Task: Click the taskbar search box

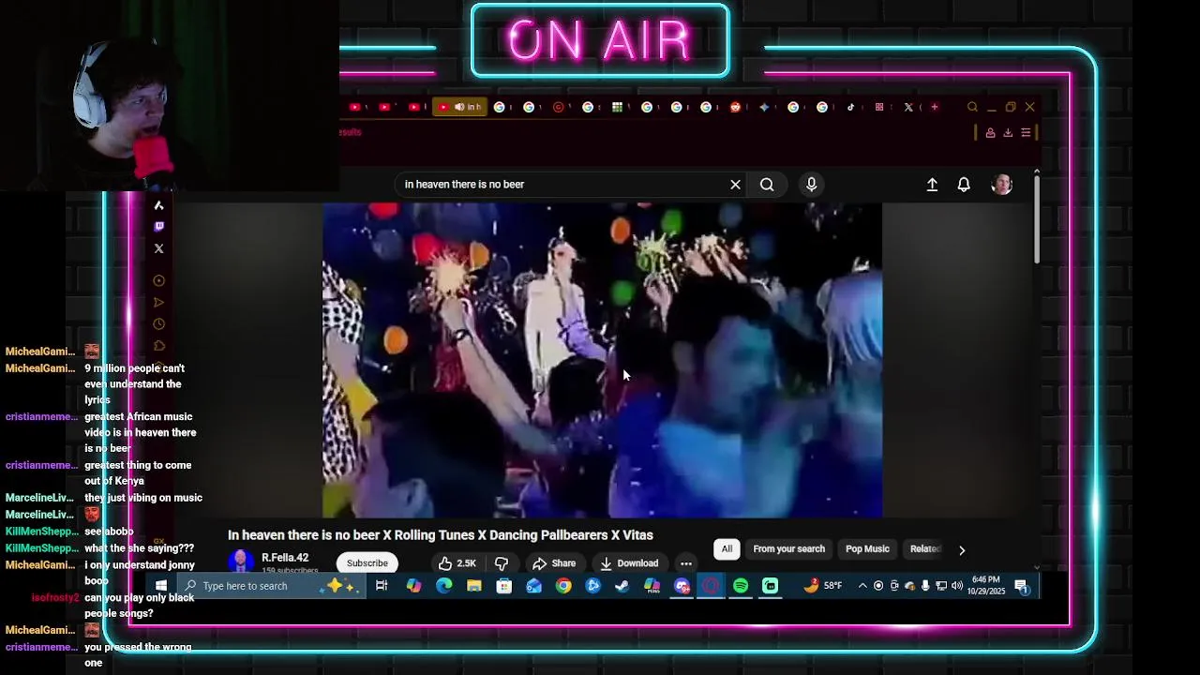Action: [x=270, y=586]
